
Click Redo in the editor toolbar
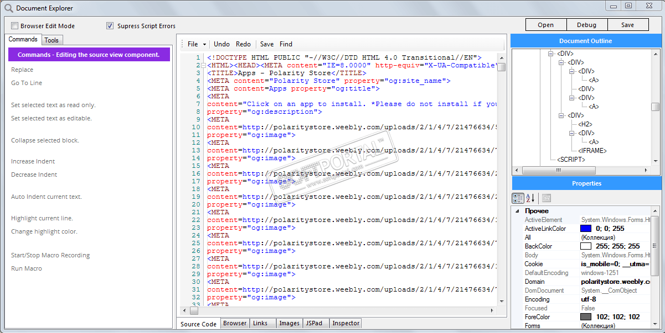(243, 44)
